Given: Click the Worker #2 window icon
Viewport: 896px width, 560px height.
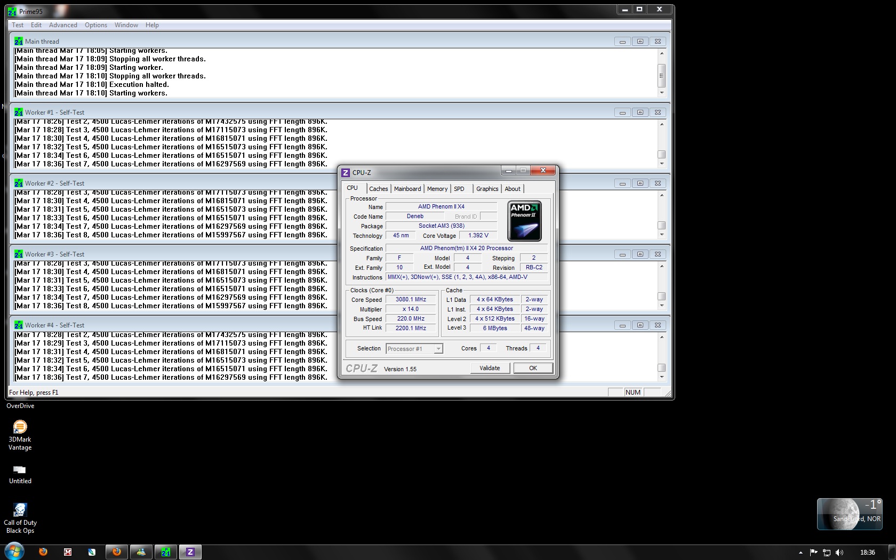Looking at the screenshot, I should [x=19, y=183].
